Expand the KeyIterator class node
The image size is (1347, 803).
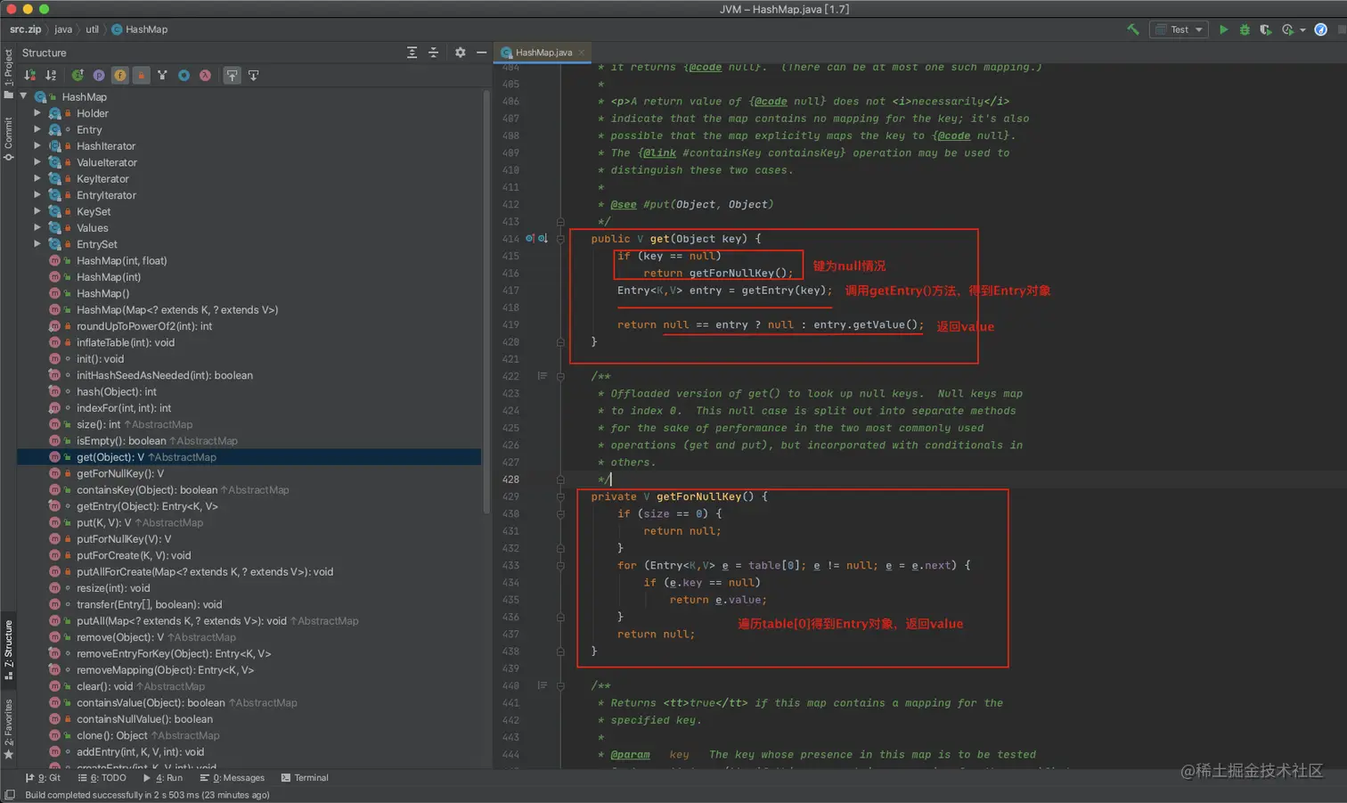pos(37,178)
